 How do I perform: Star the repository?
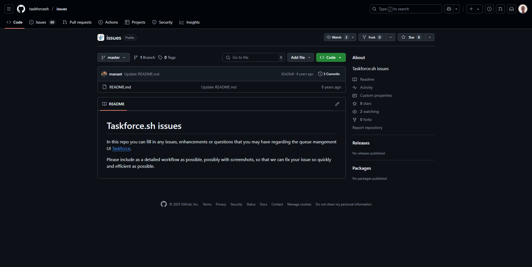(411, 37)
